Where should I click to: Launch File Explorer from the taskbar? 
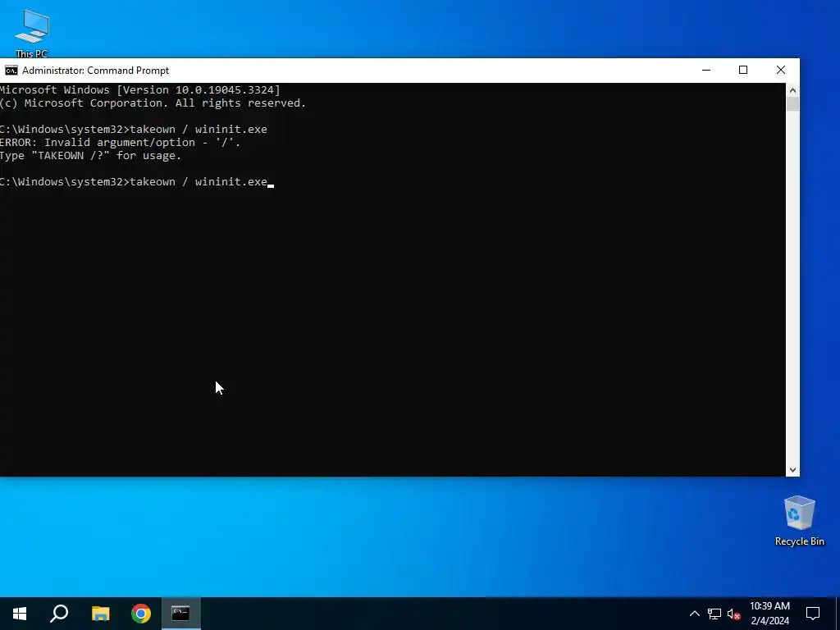(x=100, y=614)
